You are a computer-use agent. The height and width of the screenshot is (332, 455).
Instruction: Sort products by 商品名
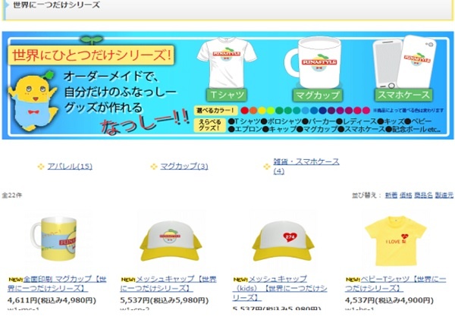423,195
